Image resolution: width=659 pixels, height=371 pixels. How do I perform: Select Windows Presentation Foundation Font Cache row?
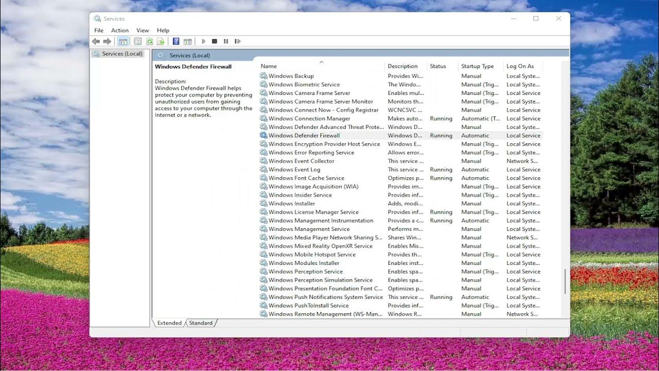(401, 289)
